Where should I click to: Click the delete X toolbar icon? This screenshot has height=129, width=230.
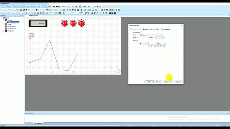coord(97,13)
